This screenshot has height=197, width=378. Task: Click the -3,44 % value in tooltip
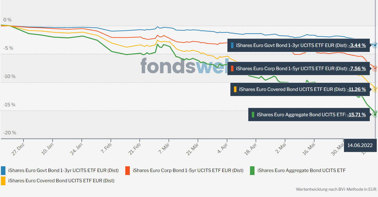(x=357, y=45)
